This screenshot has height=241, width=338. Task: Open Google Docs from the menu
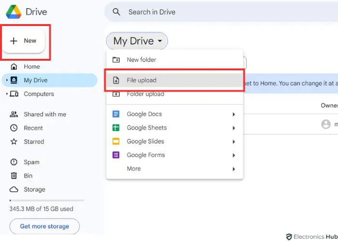click(x=144, y=114)
